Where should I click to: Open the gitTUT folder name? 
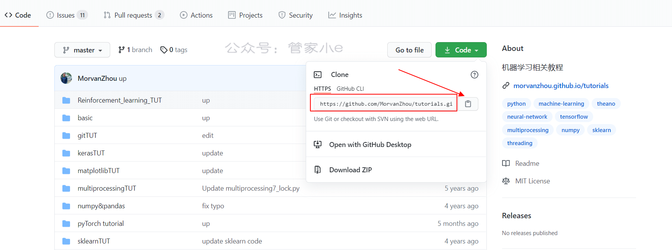(x=87, y=136)
